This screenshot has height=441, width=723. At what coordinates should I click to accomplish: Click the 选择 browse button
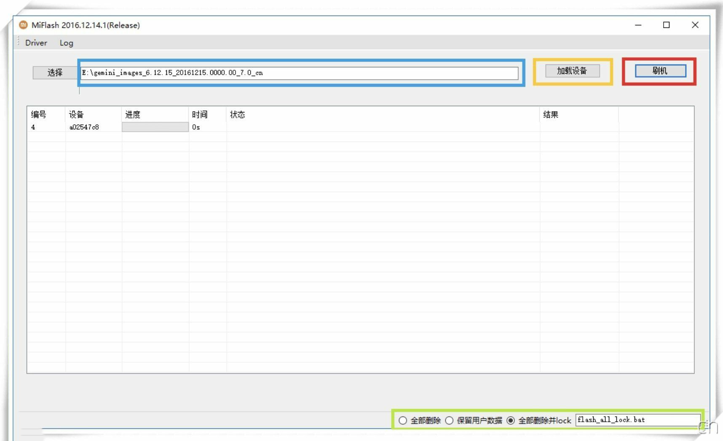55,72
